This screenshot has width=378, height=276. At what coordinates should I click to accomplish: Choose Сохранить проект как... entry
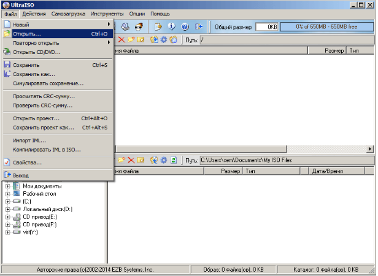point(58,128)
